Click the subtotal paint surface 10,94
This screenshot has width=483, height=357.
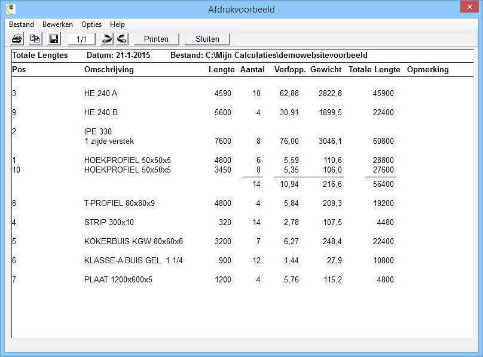(289, 184)
